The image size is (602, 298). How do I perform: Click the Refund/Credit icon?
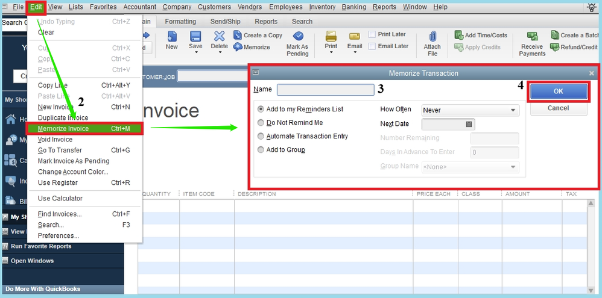coord(554,47)
